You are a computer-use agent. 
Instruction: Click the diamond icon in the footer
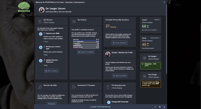tap(160, 107)
